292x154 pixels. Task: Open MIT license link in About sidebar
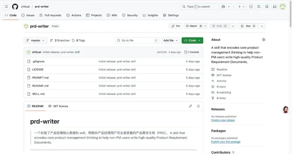pos(224,75)
